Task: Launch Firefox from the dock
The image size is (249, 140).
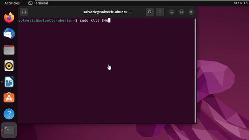Action: (x=9, y=17)
